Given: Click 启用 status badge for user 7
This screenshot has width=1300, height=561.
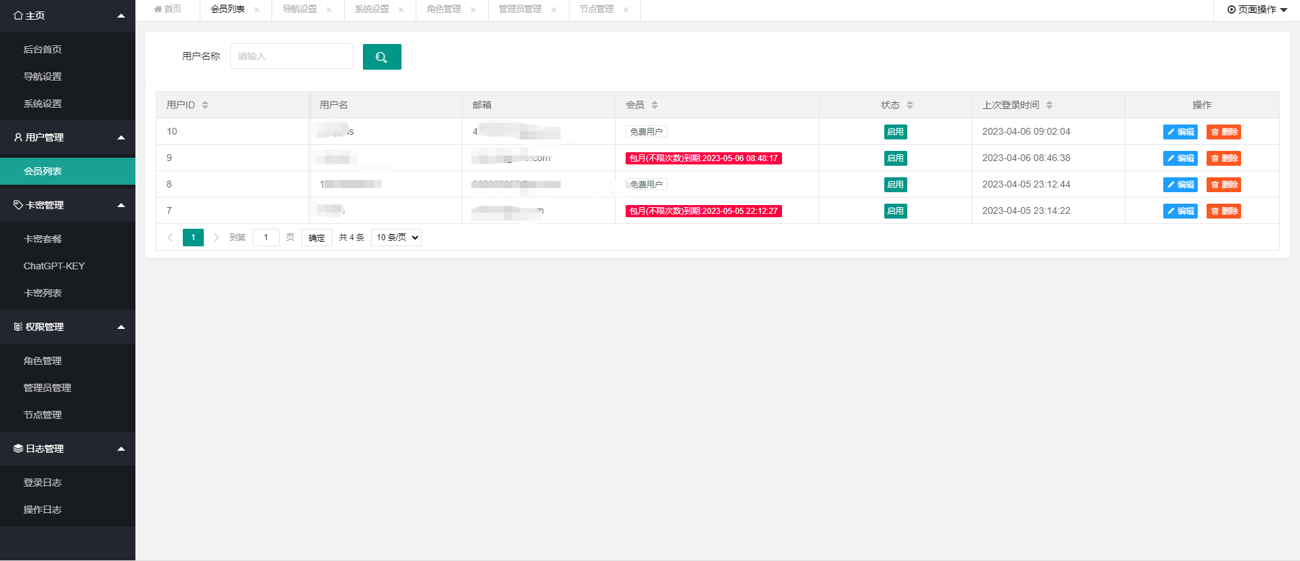Looking at the screenshot, I should (895, 211).
